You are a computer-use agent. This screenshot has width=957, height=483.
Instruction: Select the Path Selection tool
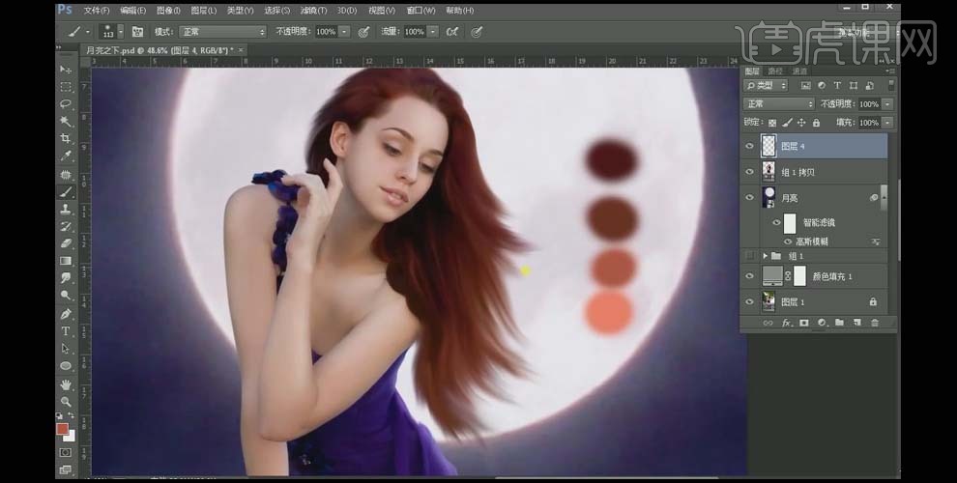(66, 348)
